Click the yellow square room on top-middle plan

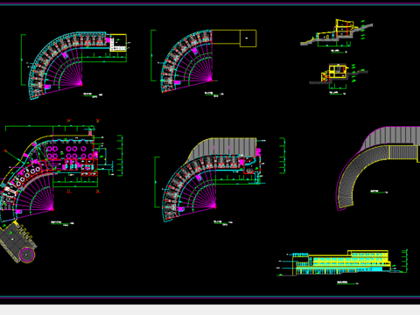[248, 38]
